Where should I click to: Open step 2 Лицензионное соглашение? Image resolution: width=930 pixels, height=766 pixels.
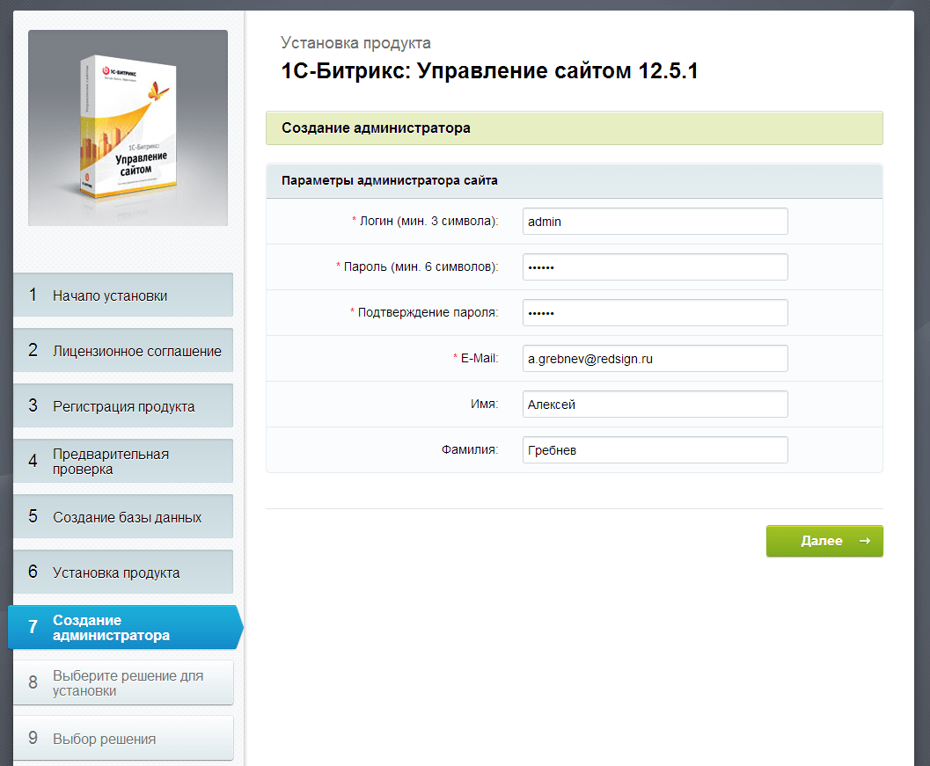(x=123, y=350)
